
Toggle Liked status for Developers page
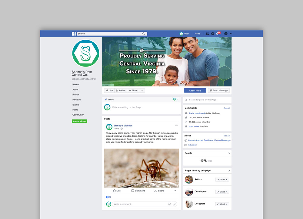pos(222,192)
